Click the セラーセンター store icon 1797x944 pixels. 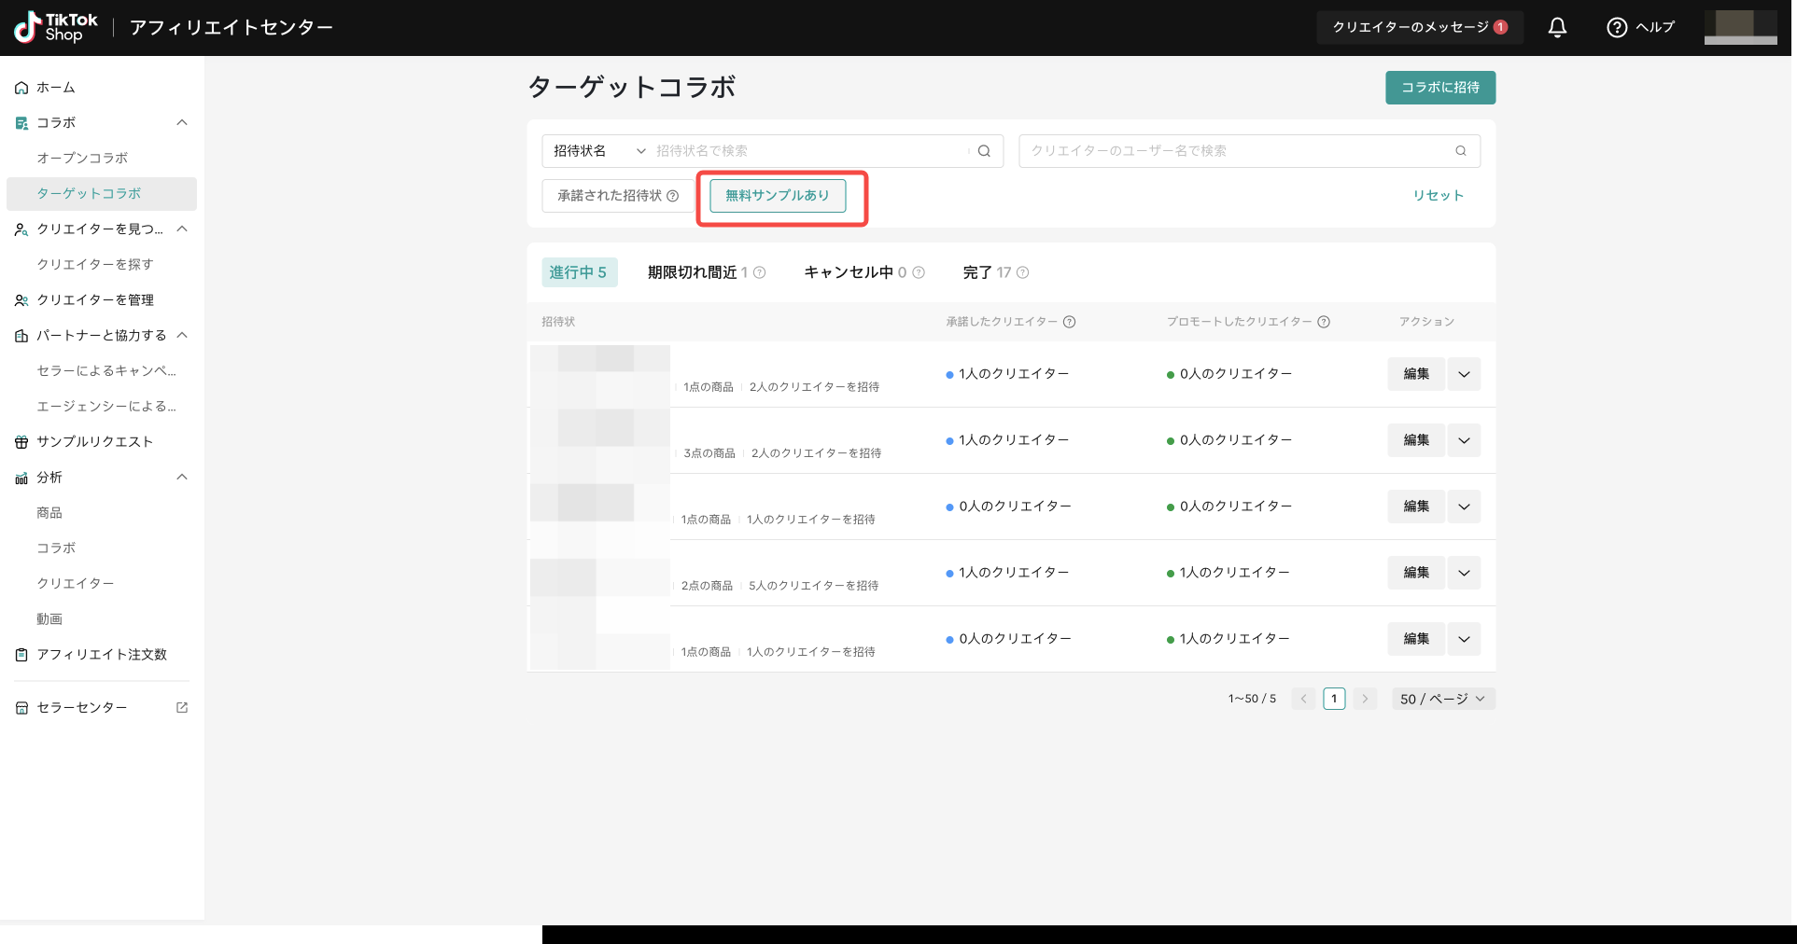[x=21, y=708]
